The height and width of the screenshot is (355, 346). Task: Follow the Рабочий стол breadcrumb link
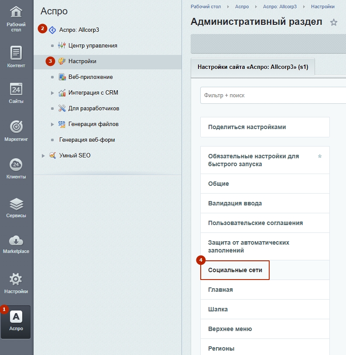click(x=206, y=7)
